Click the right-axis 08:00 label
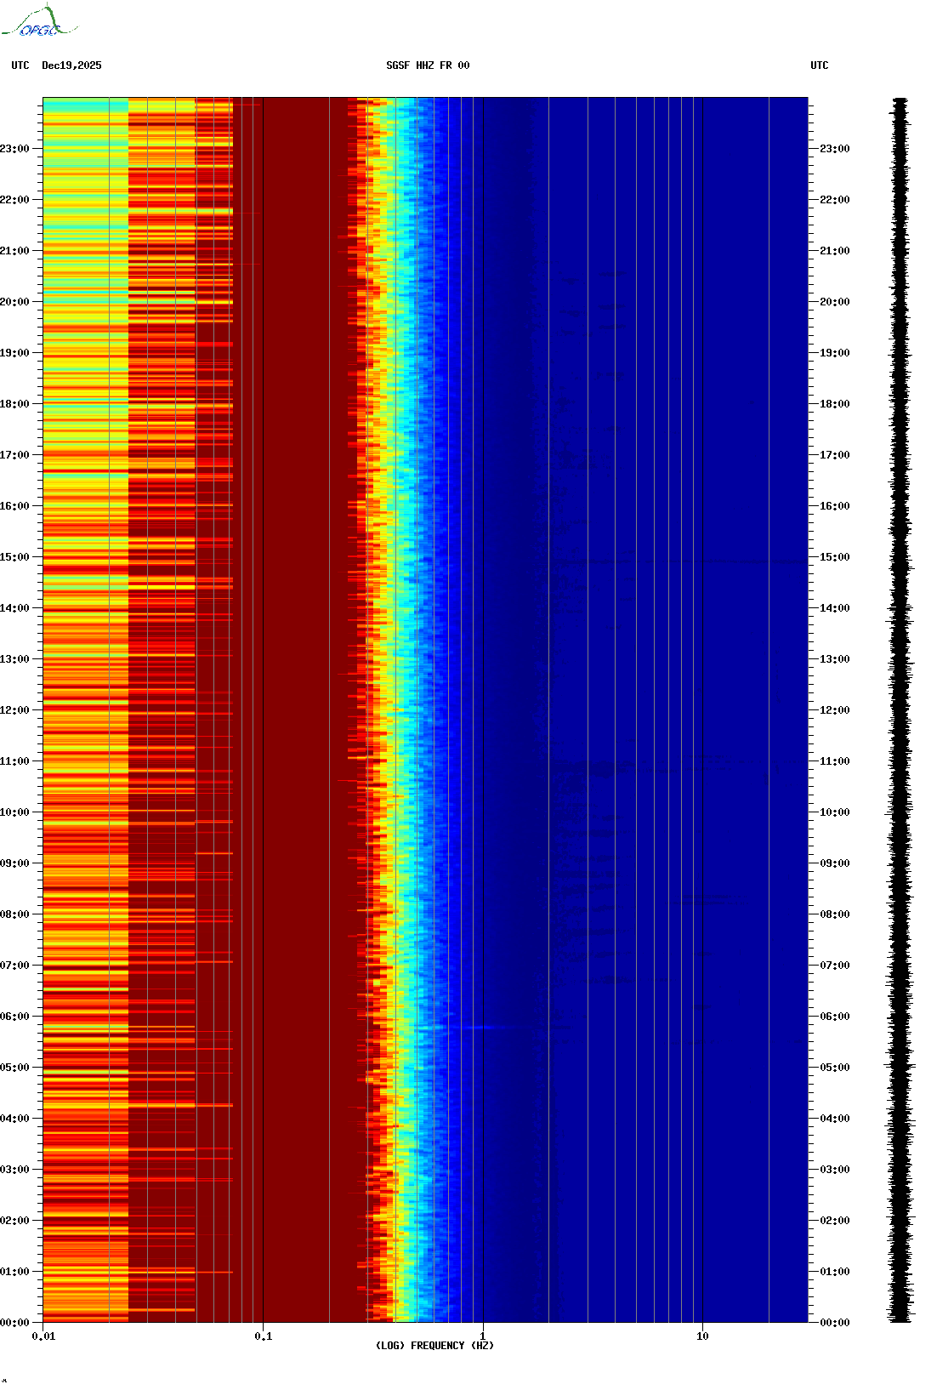The image size is (937, 1390). (835, 914)
